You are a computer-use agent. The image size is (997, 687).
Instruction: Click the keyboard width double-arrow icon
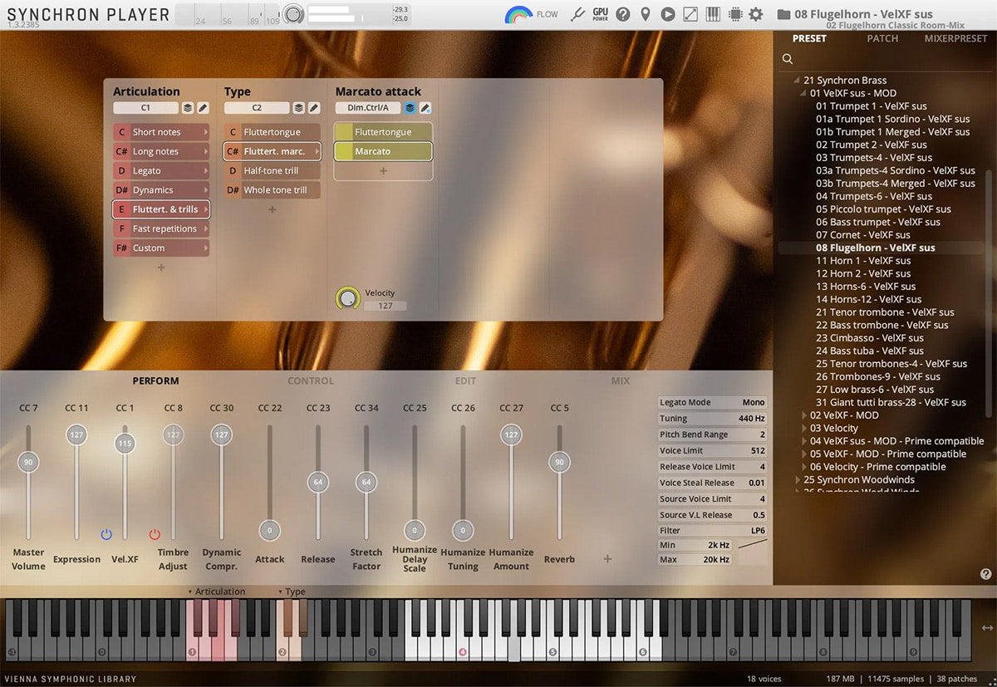point(987,629)
